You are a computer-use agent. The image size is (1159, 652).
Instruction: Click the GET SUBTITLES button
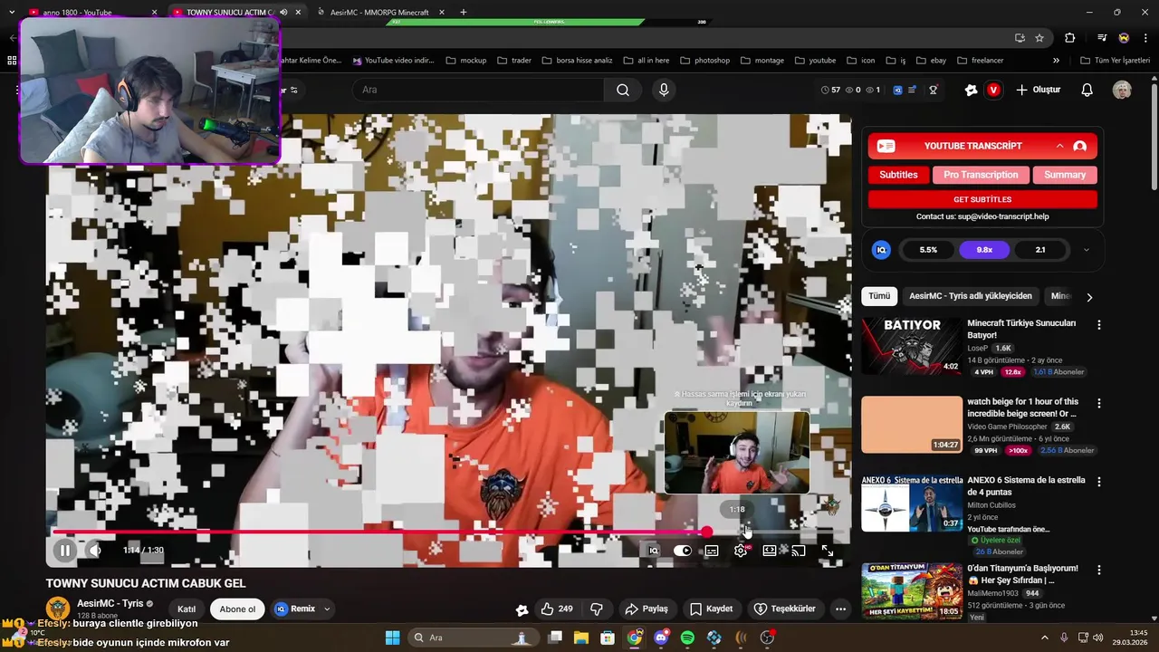982,199
